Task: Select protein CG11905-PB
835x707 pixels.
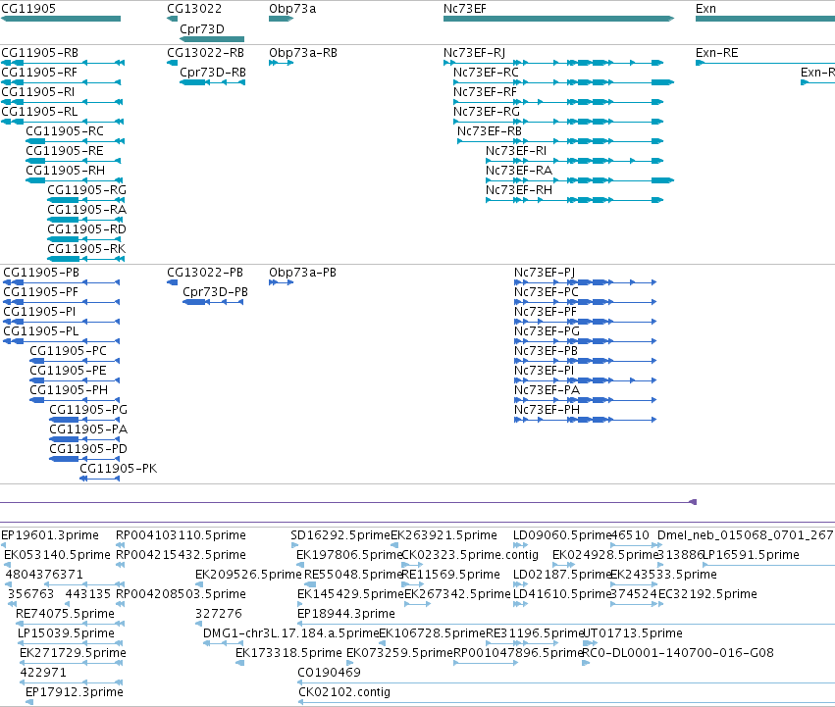Action: (61, 282)
